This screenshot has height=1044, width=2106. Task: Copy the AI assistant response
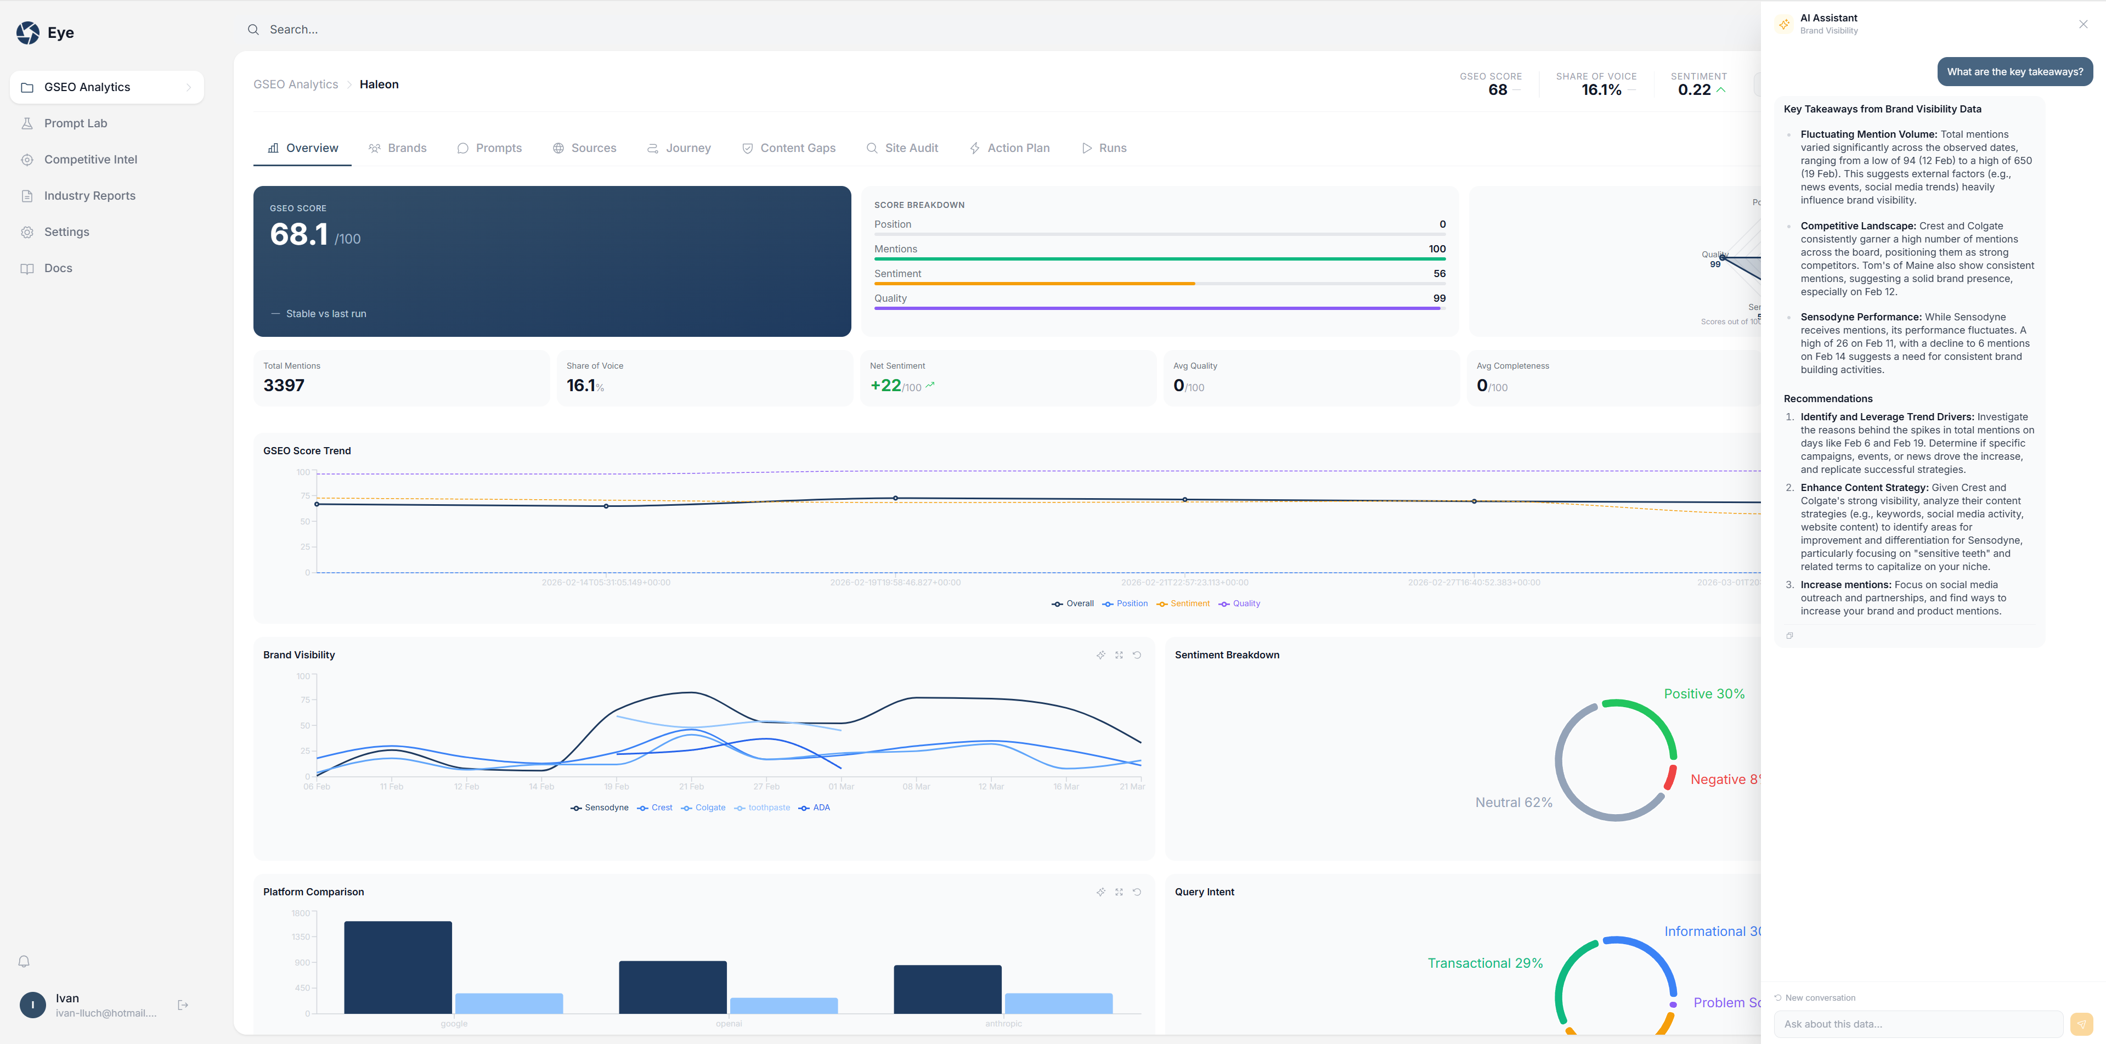pos(1789,635)
